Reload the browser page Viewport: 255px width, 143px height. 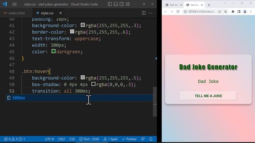tap(178, 12)
